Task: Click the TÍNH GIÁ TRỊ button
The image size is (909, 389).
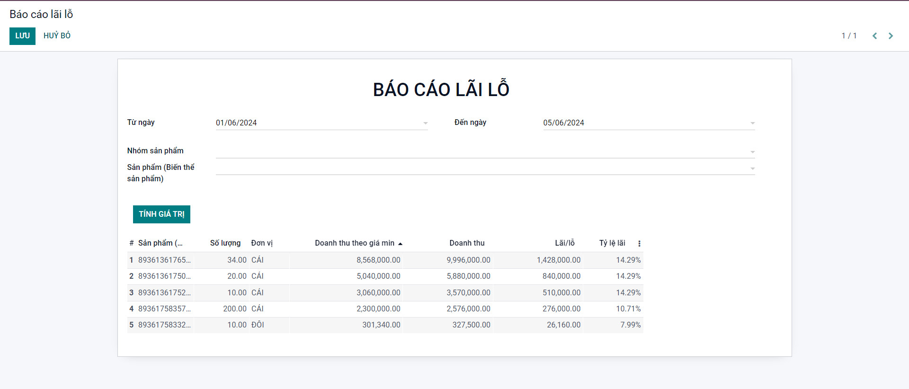Action: pos(161,214)
